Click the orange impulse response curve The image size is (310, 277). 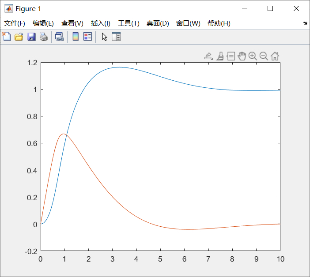click(x=89, y=165)
